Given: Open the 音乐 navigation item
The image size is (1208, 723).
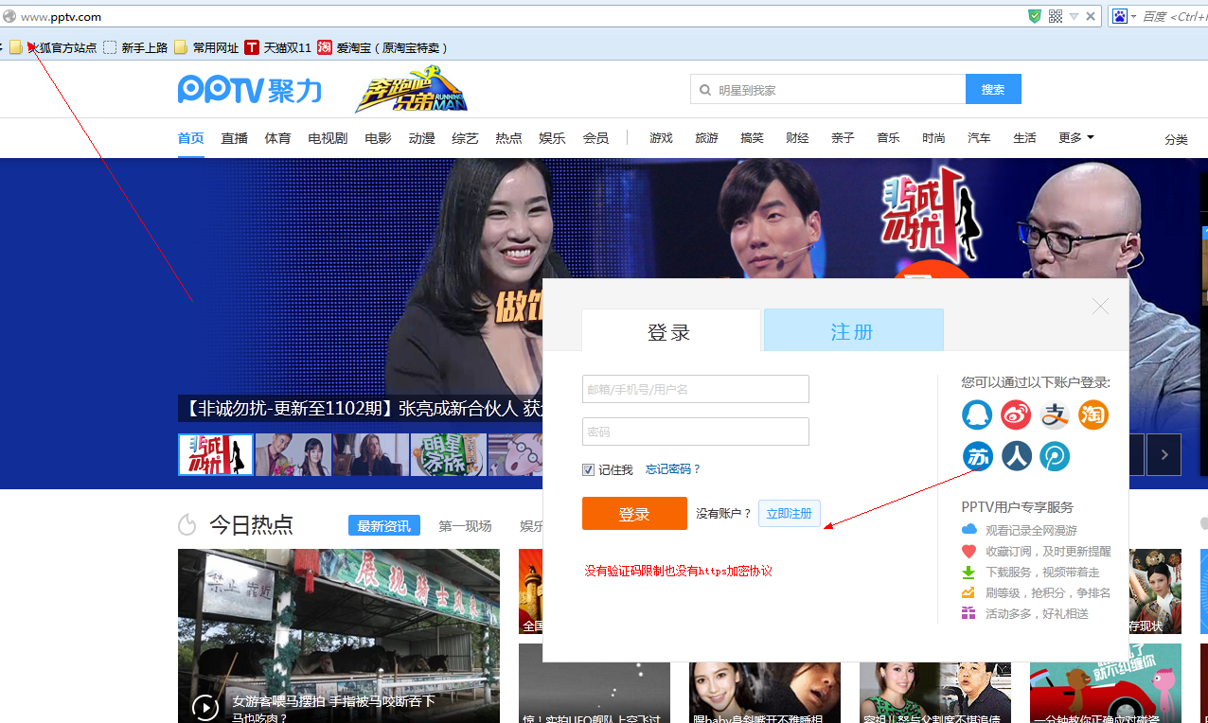Looking at the screenshot, I should click(888, 138).
